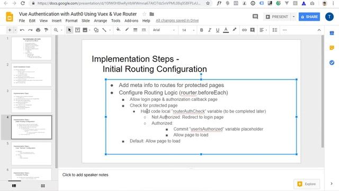Open the zoom level dropdown arrow

click(x=61, y=30)
